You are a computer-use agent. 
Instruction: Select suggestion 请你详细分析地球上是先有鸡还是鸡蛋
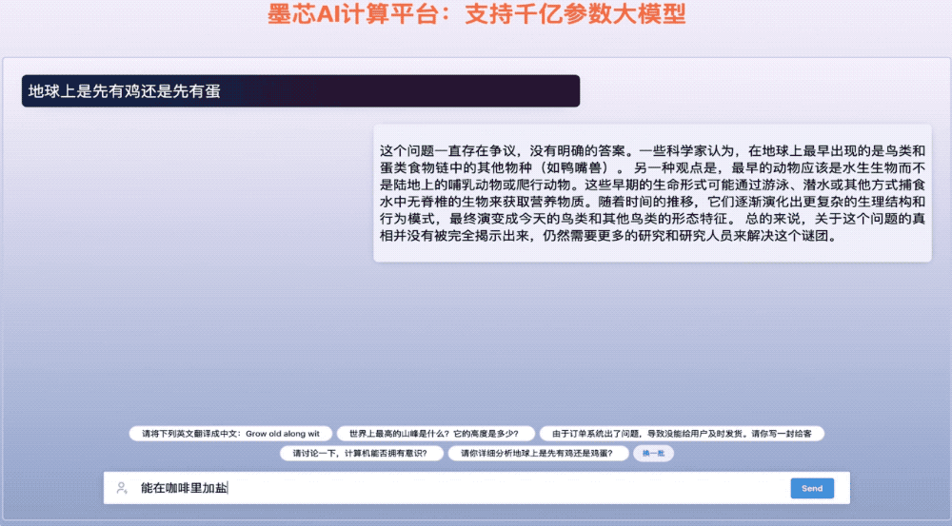click(x=538, y=453)
